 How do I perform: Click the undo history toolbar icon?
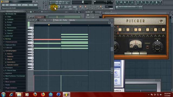tap(138, 2)
